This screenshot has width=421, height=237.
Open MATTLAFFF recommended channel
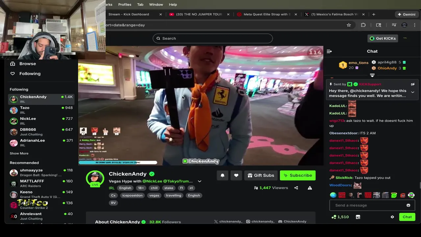pos(41,183)
